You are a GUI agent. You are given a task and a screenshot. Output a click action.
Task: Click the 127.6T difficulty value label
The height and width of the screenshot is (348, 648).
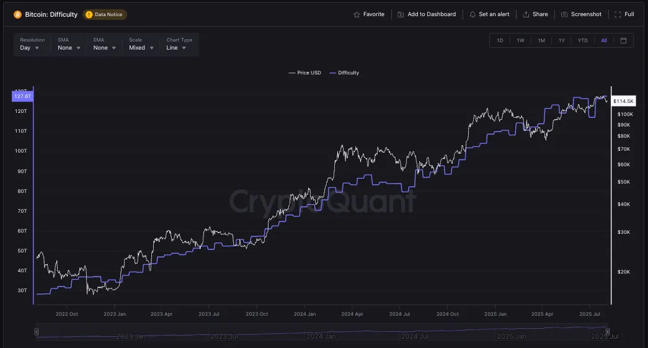[22, 96]
